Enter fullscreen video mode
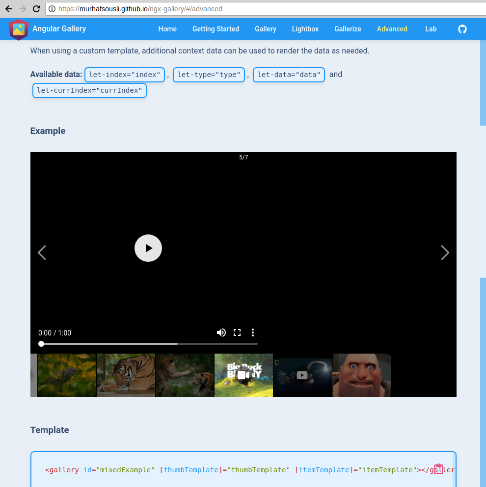486x487 pixels. [x=237, y=333]
